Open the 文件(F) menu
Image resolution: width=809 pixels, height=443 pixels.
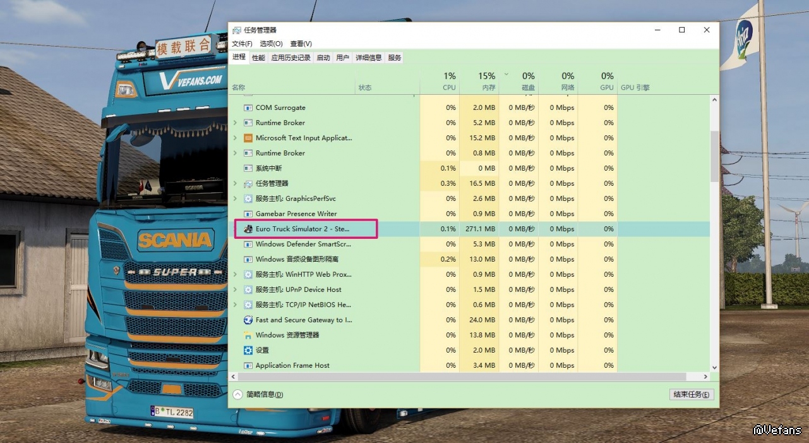click(242, 44)
